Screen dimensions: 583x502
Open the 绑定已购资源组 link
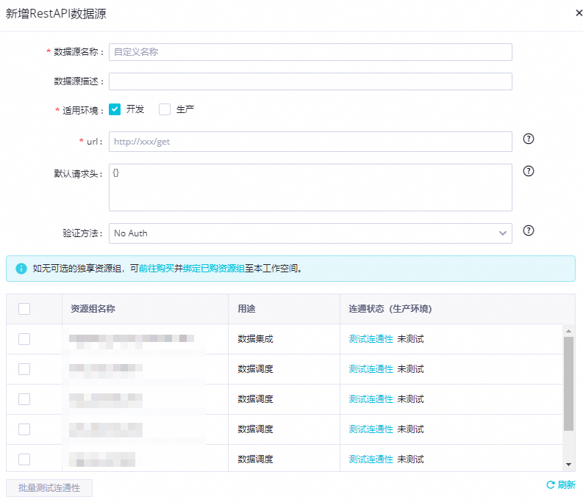pyautogui.click(x=214, y=269)
